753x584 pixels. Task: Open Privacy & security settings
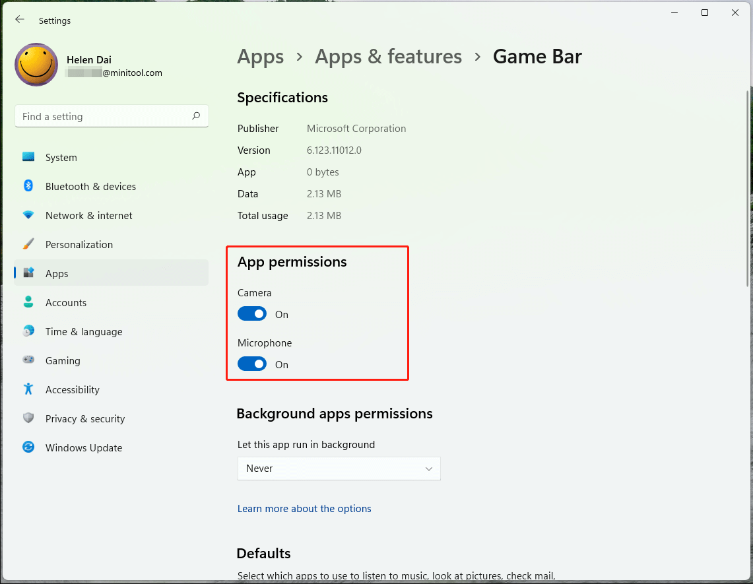[28, 418]
